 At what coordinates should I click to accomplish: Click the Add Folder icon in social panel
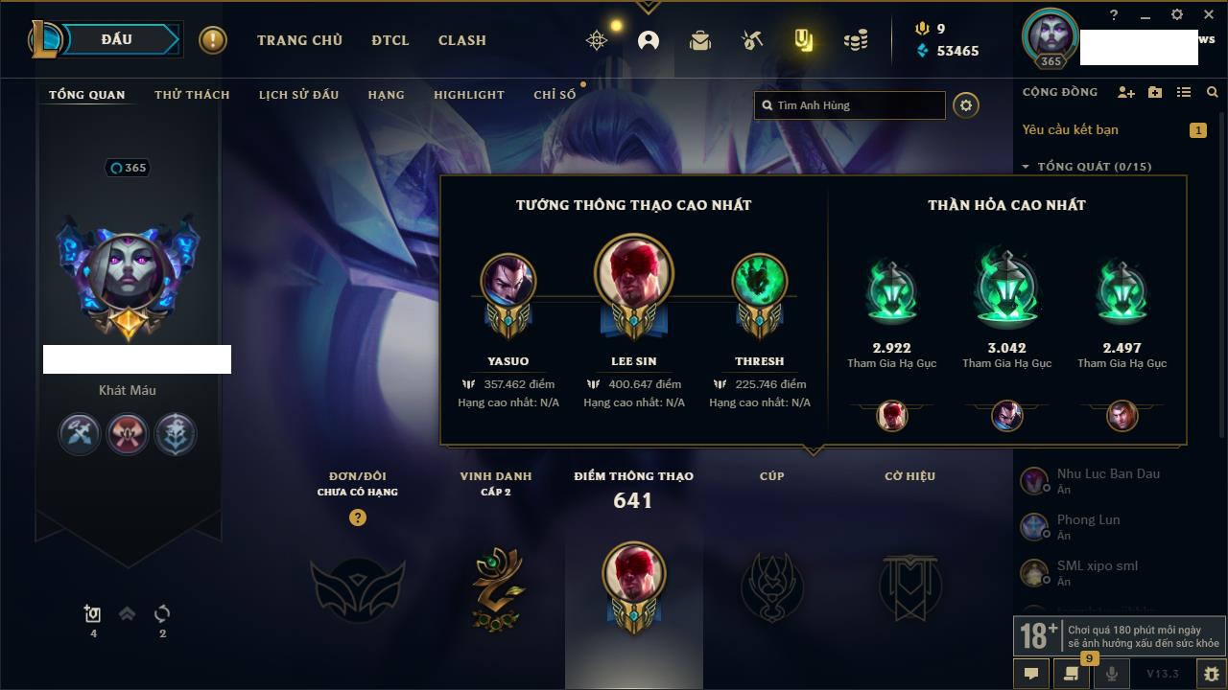(x=1155, y=92)
